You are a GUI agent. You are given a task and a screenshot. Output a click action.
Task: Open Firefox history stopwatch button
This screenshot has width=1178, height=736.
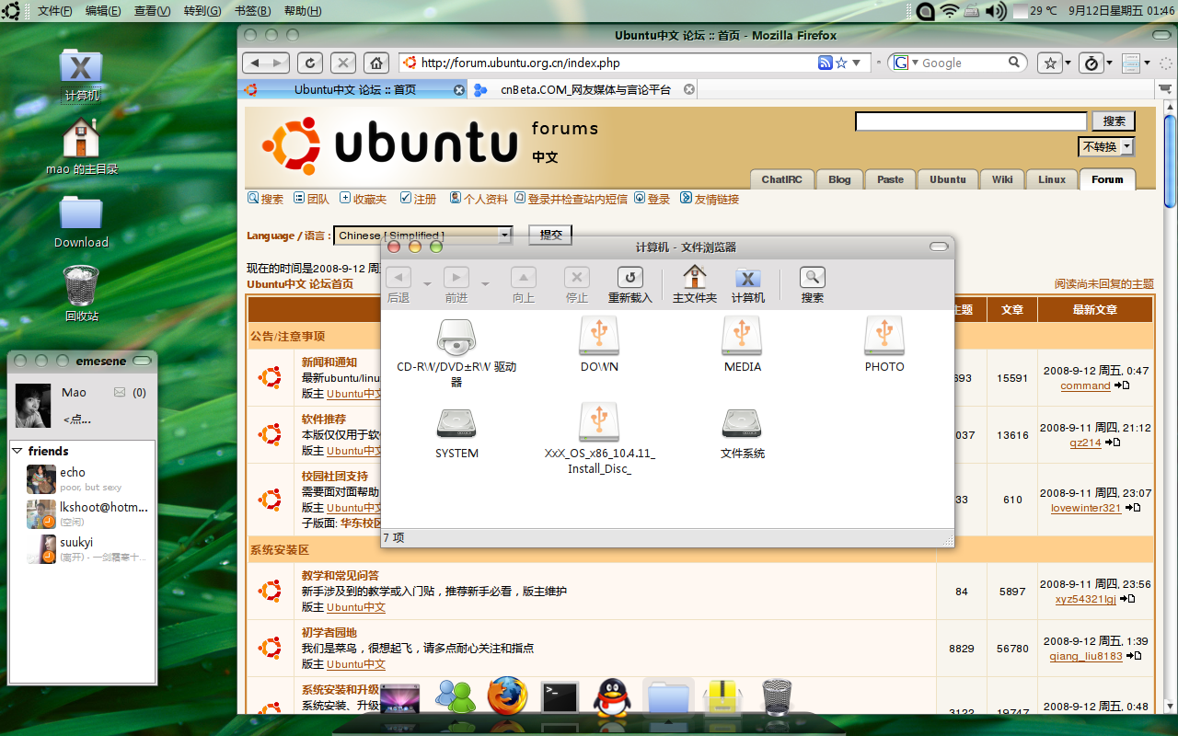pyautogui.click(x=1091, y=63)
